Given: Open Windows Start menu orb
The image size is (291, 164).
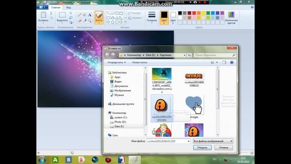Looking at the screenshot, I should (x=42, y=160).
